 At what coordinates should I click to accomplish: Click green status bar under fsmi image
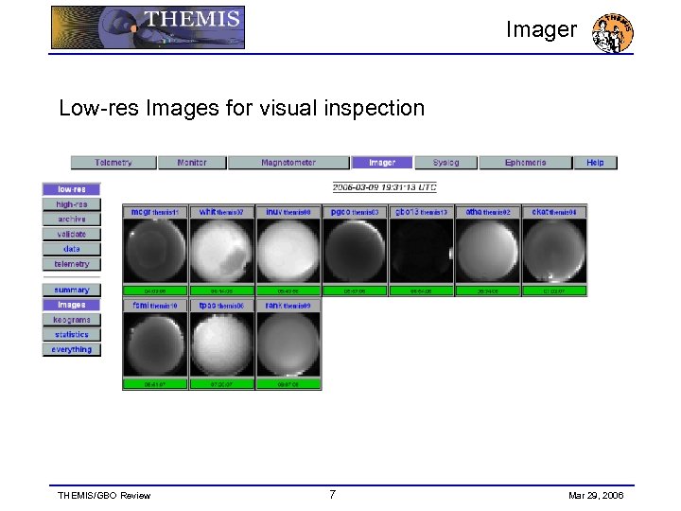click(155, 384)
